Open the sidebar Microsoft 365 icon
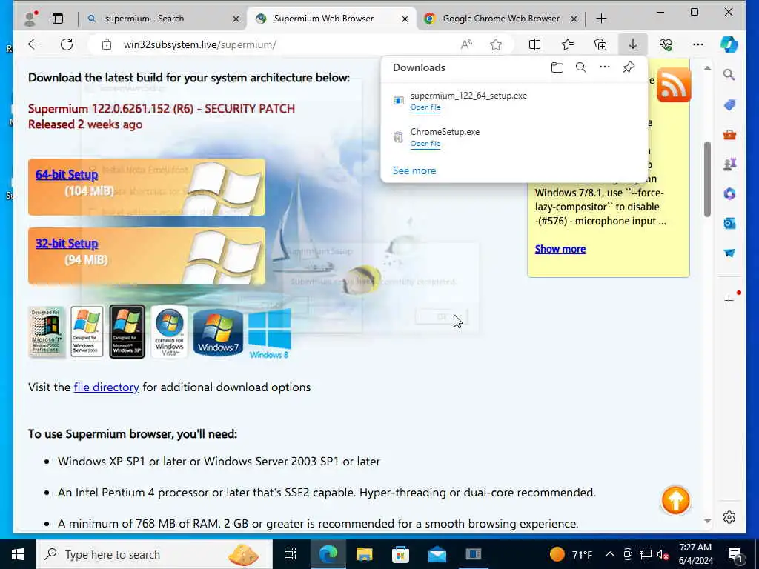Viewport: 759px width, 569px height. tap(729, 193)
